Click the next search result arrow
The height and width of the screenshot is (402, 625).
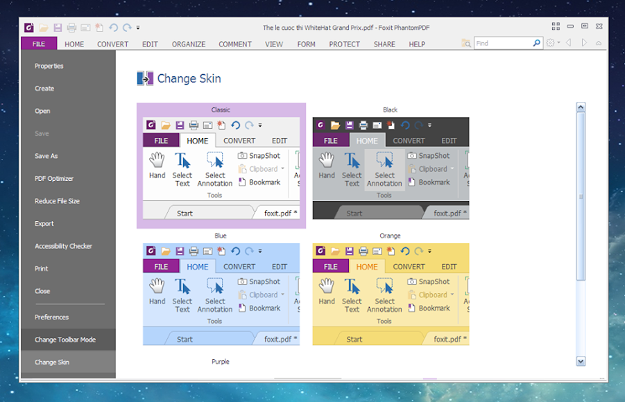point(584,43)
